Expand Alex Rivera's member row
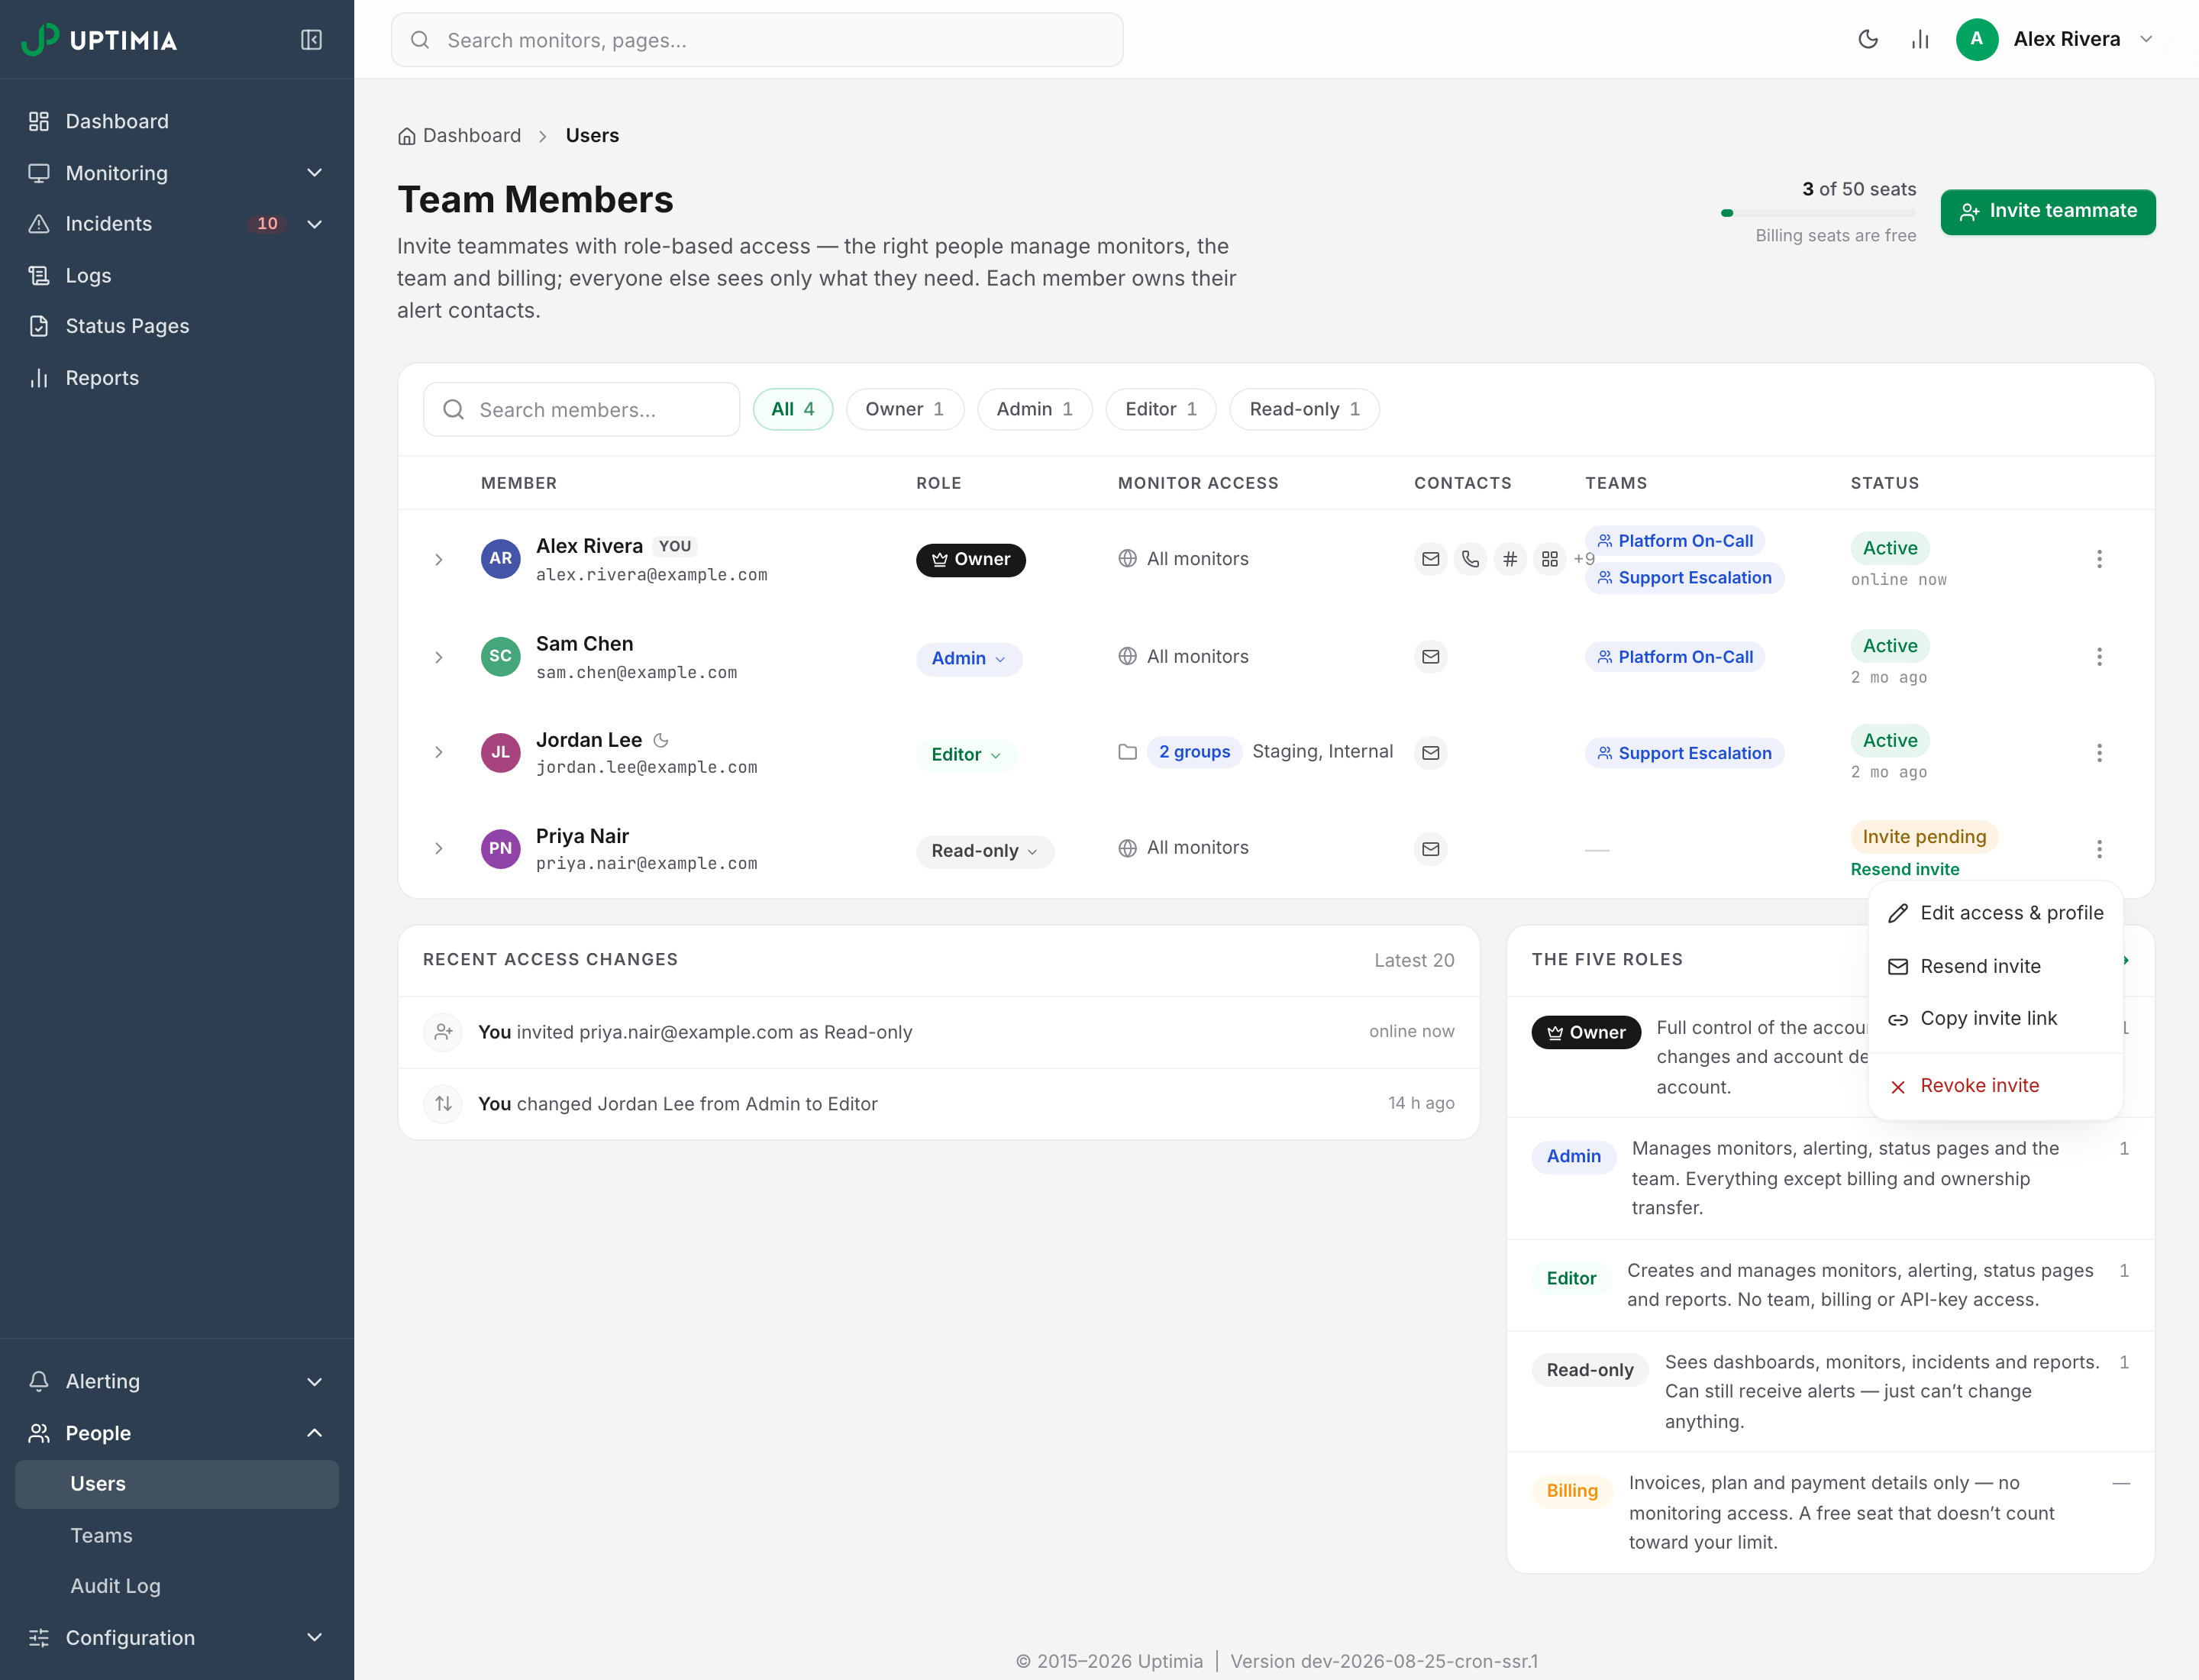This screenshot has width=2199, height=1680. click(x=438, y=560)
